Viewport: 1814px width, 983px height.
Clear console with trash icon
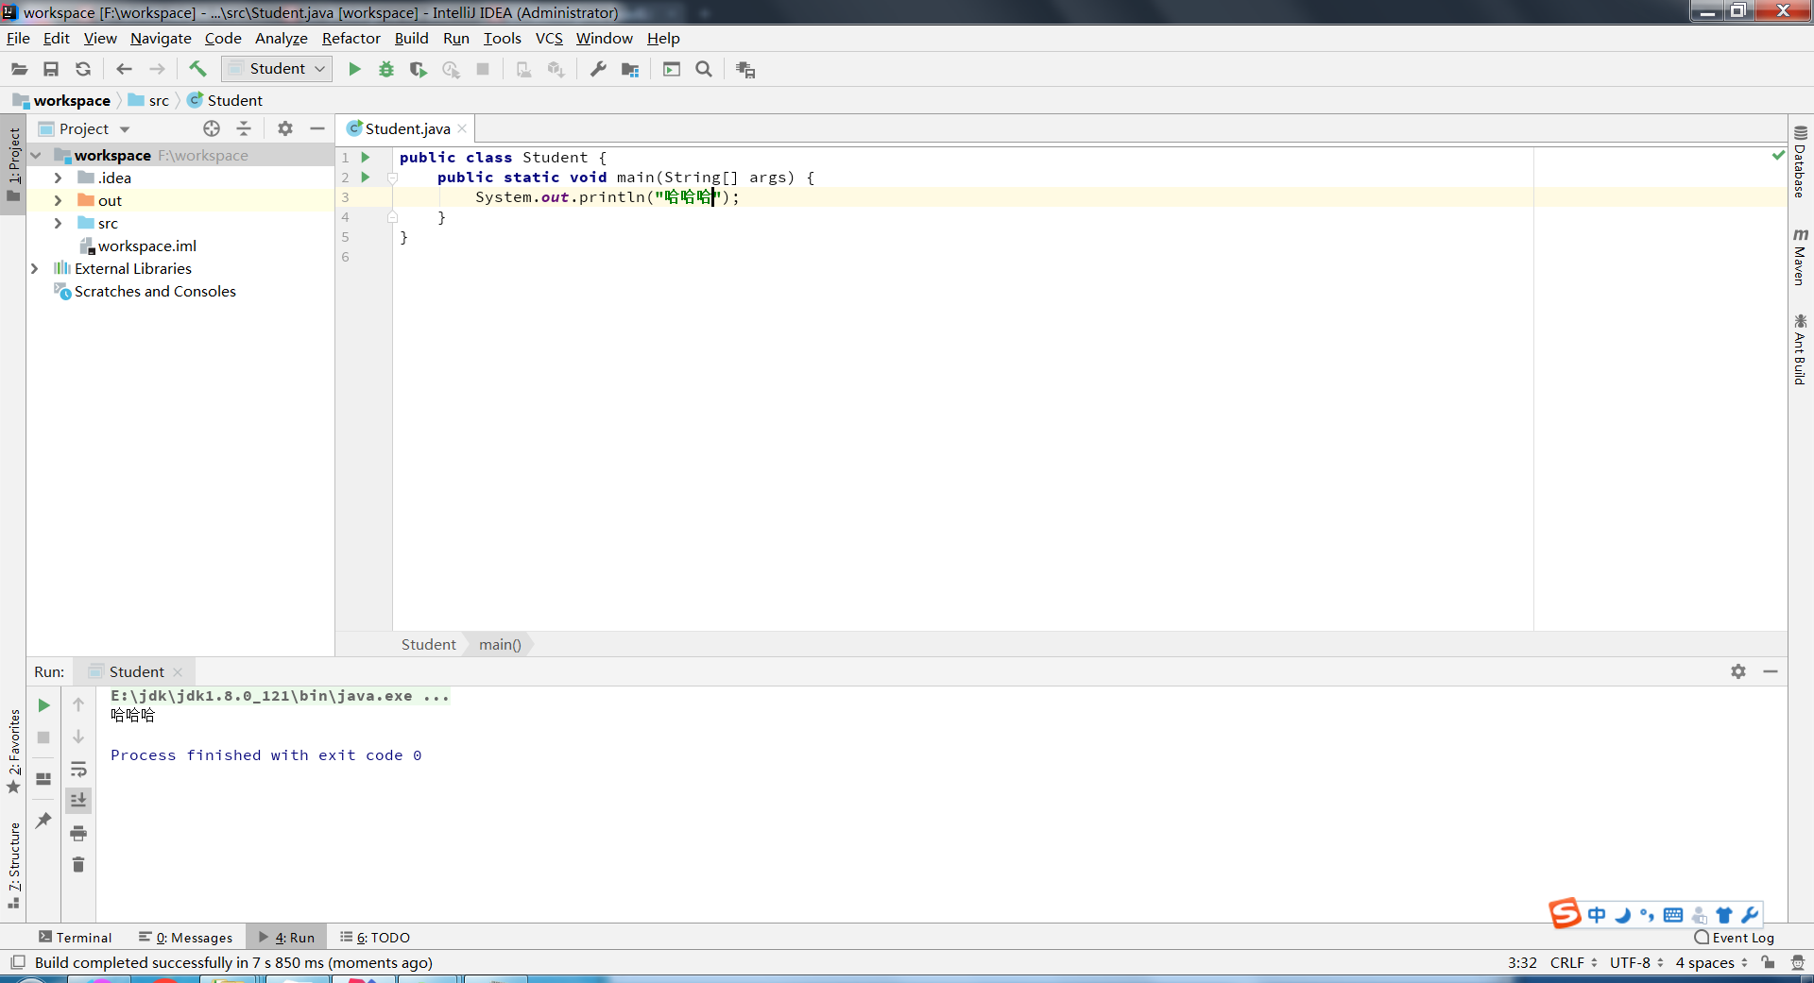pyautogui.click(x=78, y=864)
